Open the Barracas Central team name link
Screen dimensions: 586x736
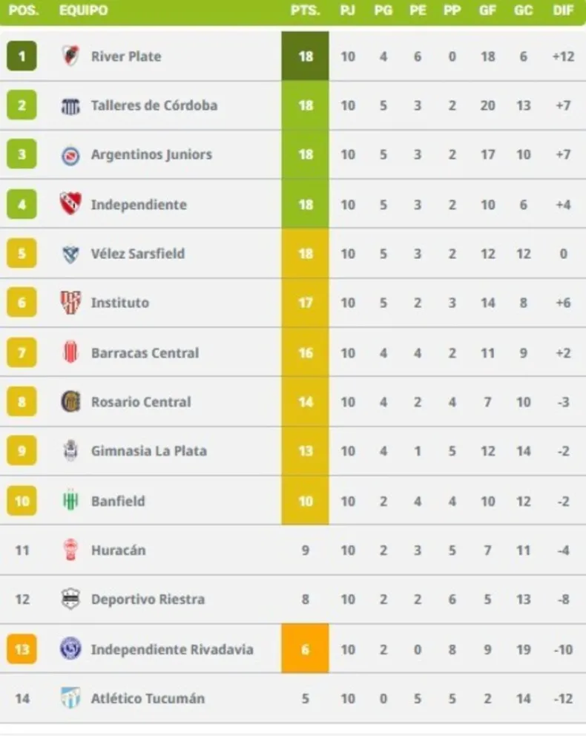coord(145,353)
